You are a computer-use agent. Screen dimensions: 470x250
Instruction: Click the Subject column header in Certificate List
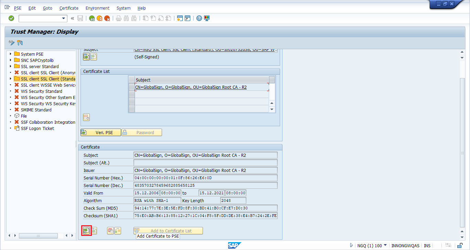pos(202,80)
